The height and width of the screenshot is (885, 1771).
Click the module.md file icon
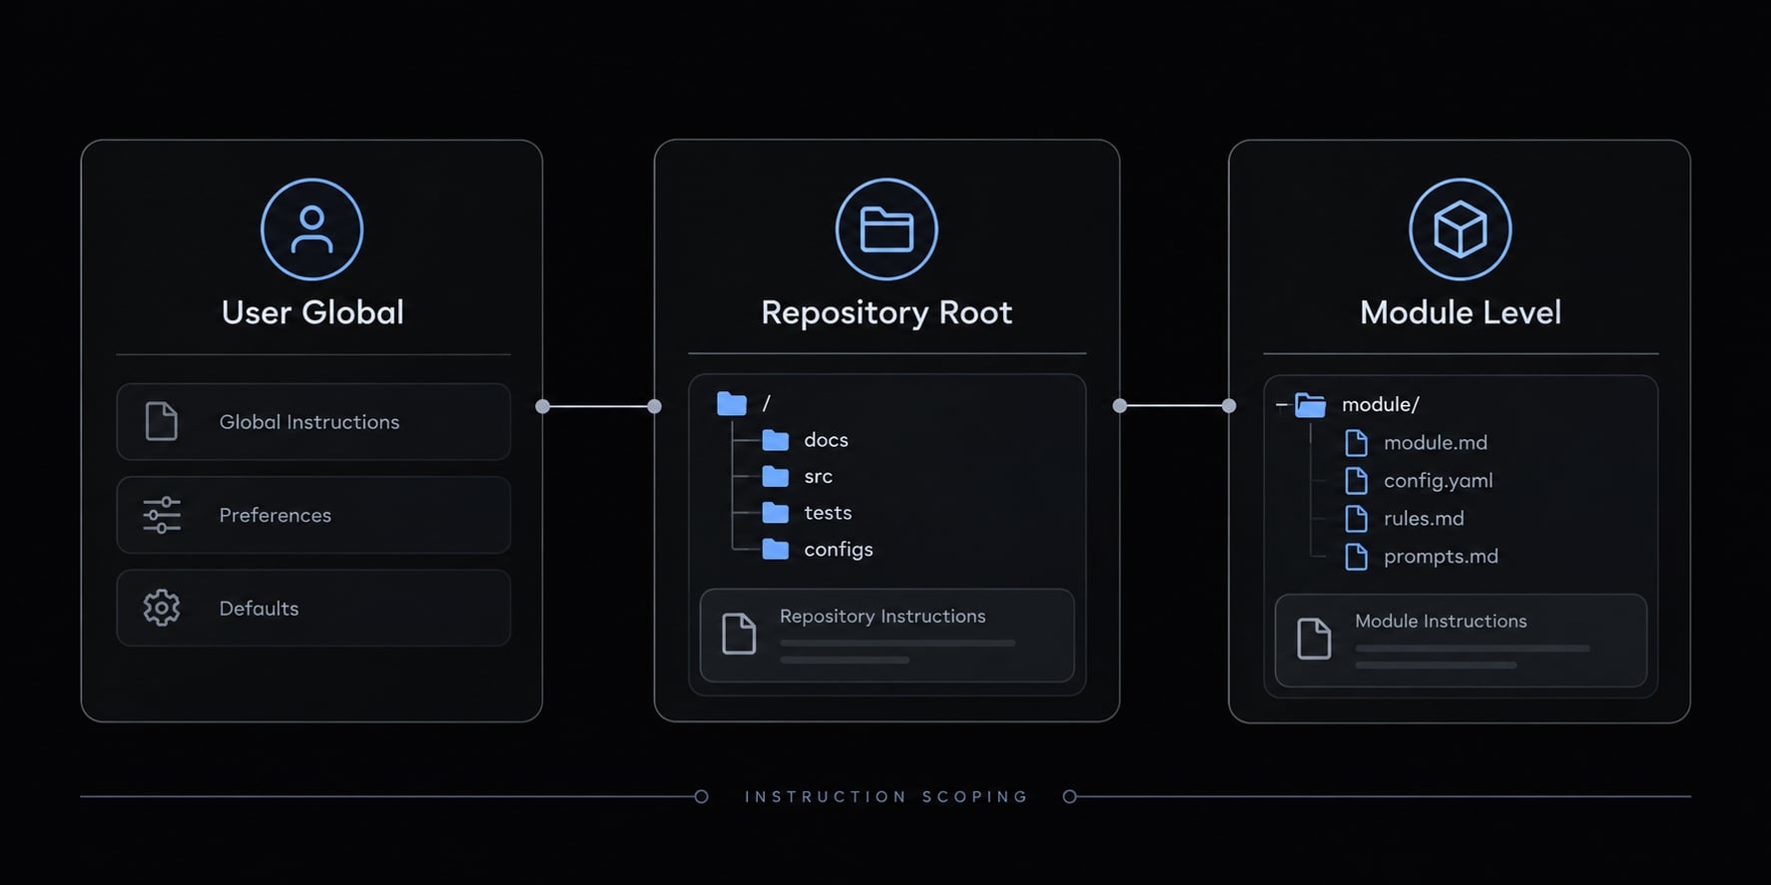click(1357, 443)
